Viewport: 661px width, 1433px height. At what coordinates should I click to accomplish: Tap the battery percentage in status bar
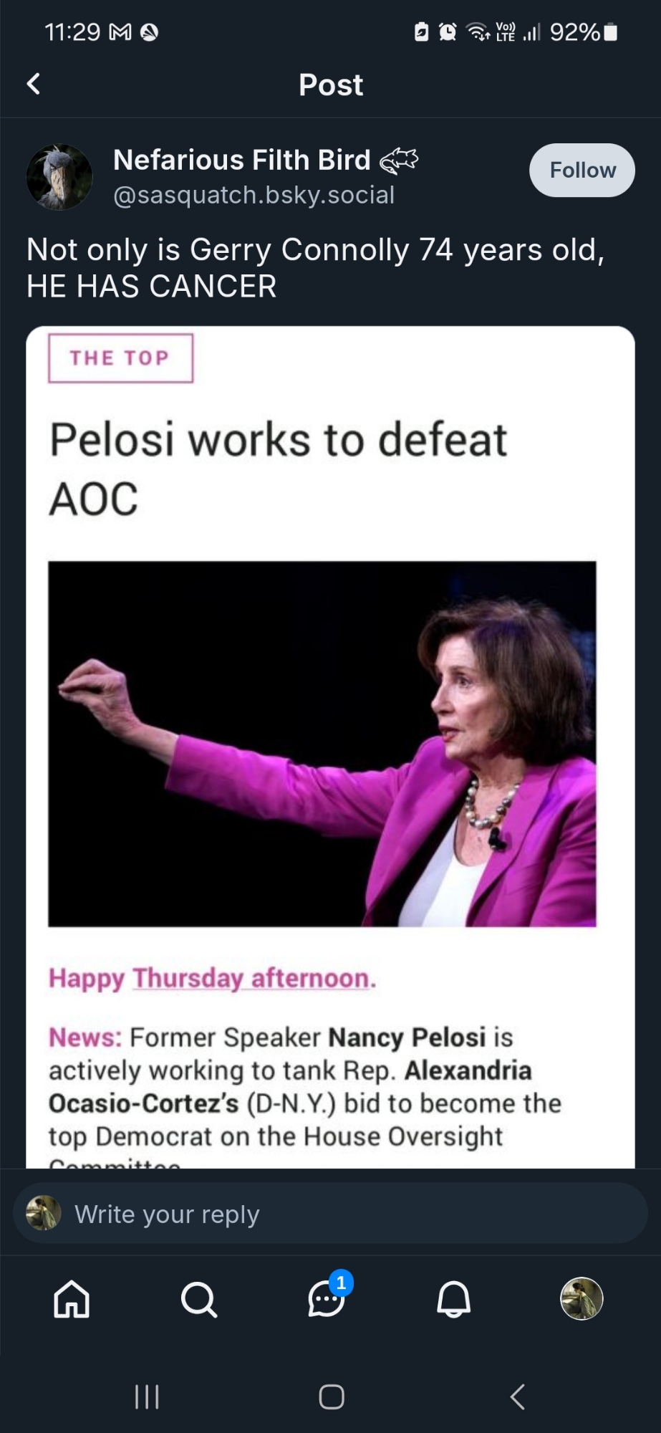pyautogui.click(x=574, y=32)
